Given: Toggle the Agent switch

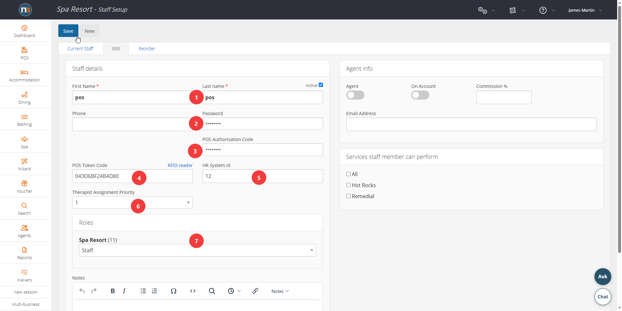Looking at the screenshot, I should tap(355, 95).
